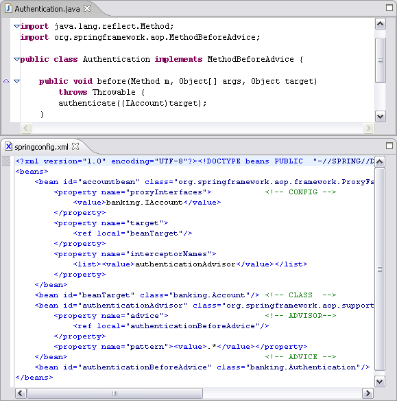Viewport: 397px width, 401px height.
Task: Click the override marker beside before method
Action: click(x=6, y=81)
